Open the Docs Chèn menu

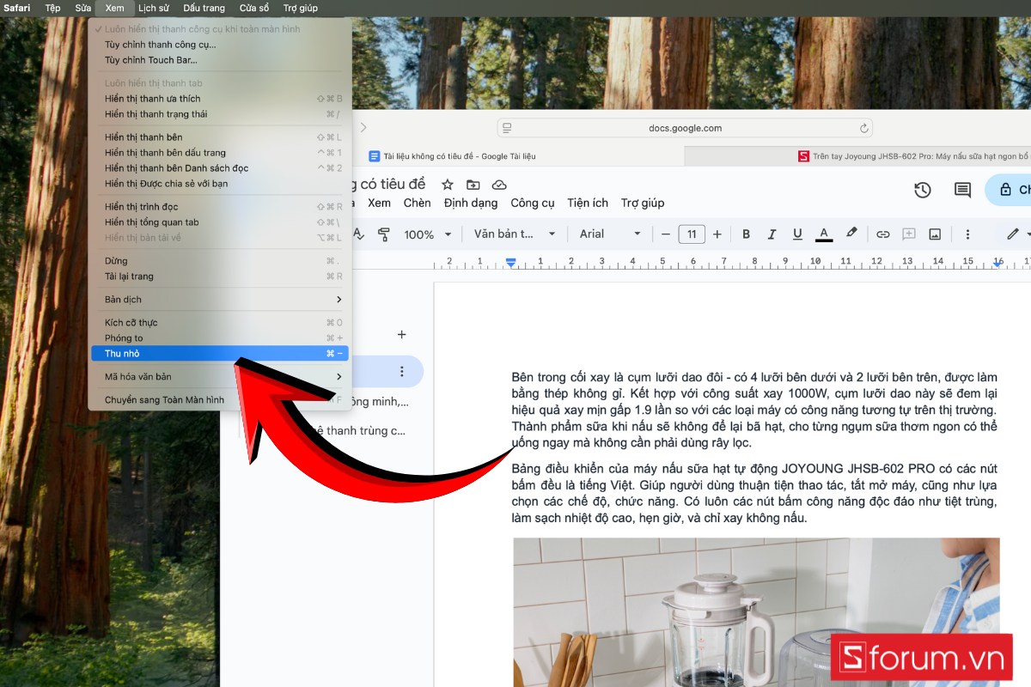click(x=418, y=203)
